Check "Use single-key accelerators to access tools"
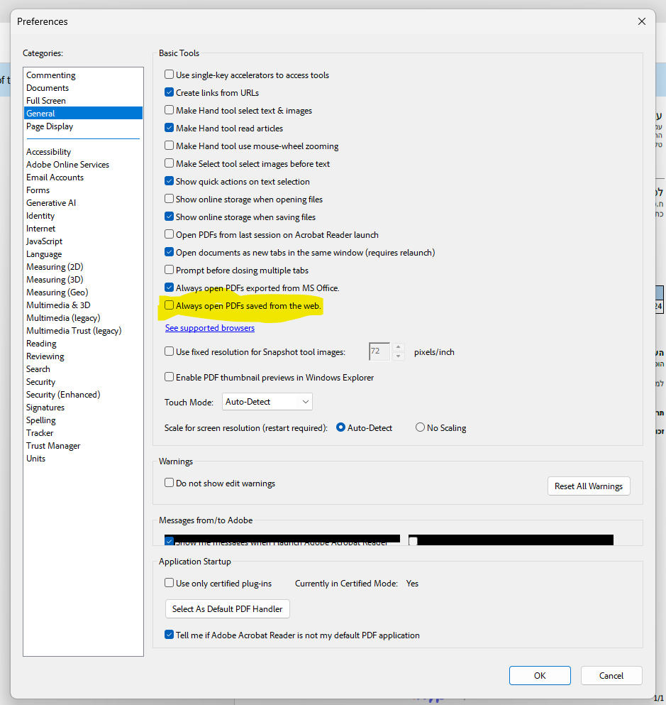The height and width of the screenshot is (705, 666). click(x=169, y=75)
